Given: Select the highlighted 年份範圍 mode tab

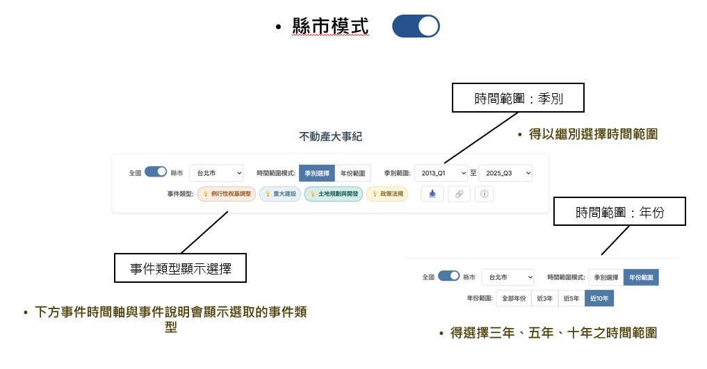Looking at the screenshot, I should pos(640,277).
